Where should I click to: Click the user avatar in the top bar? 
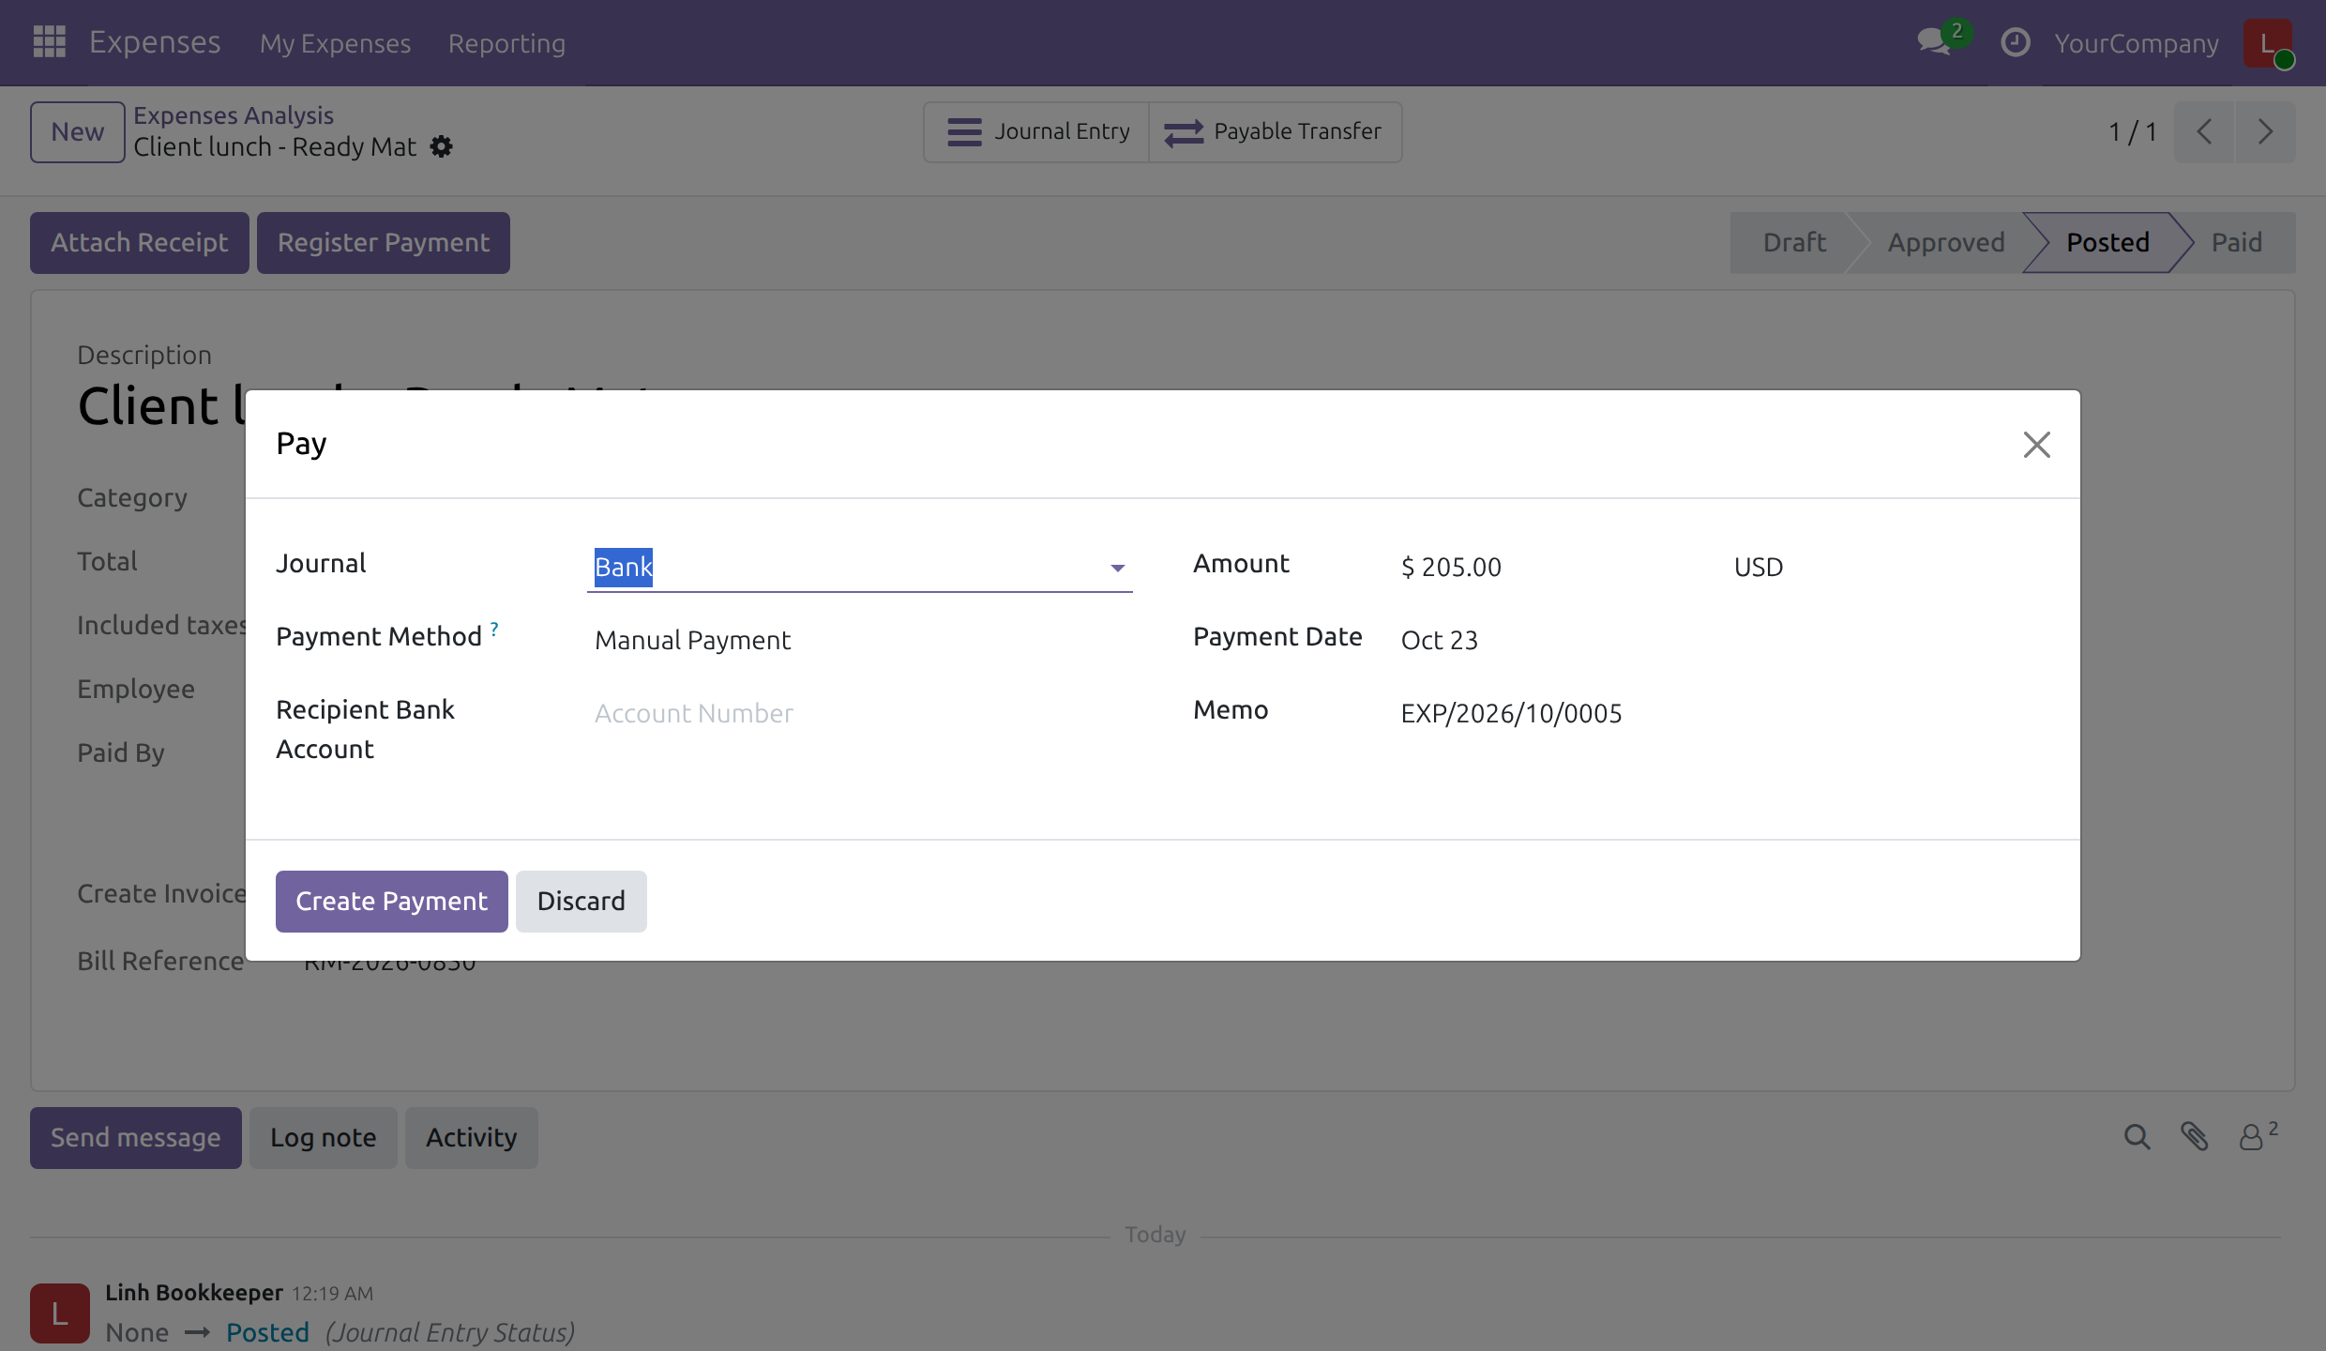2268,43
